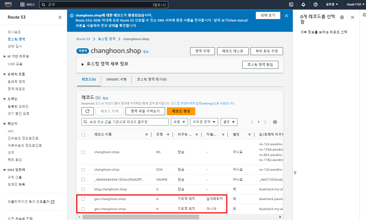The width and height of the screenshot is (366, 220).
Task: Open the application recovery controller external link
Action: (x=31, y=202)
